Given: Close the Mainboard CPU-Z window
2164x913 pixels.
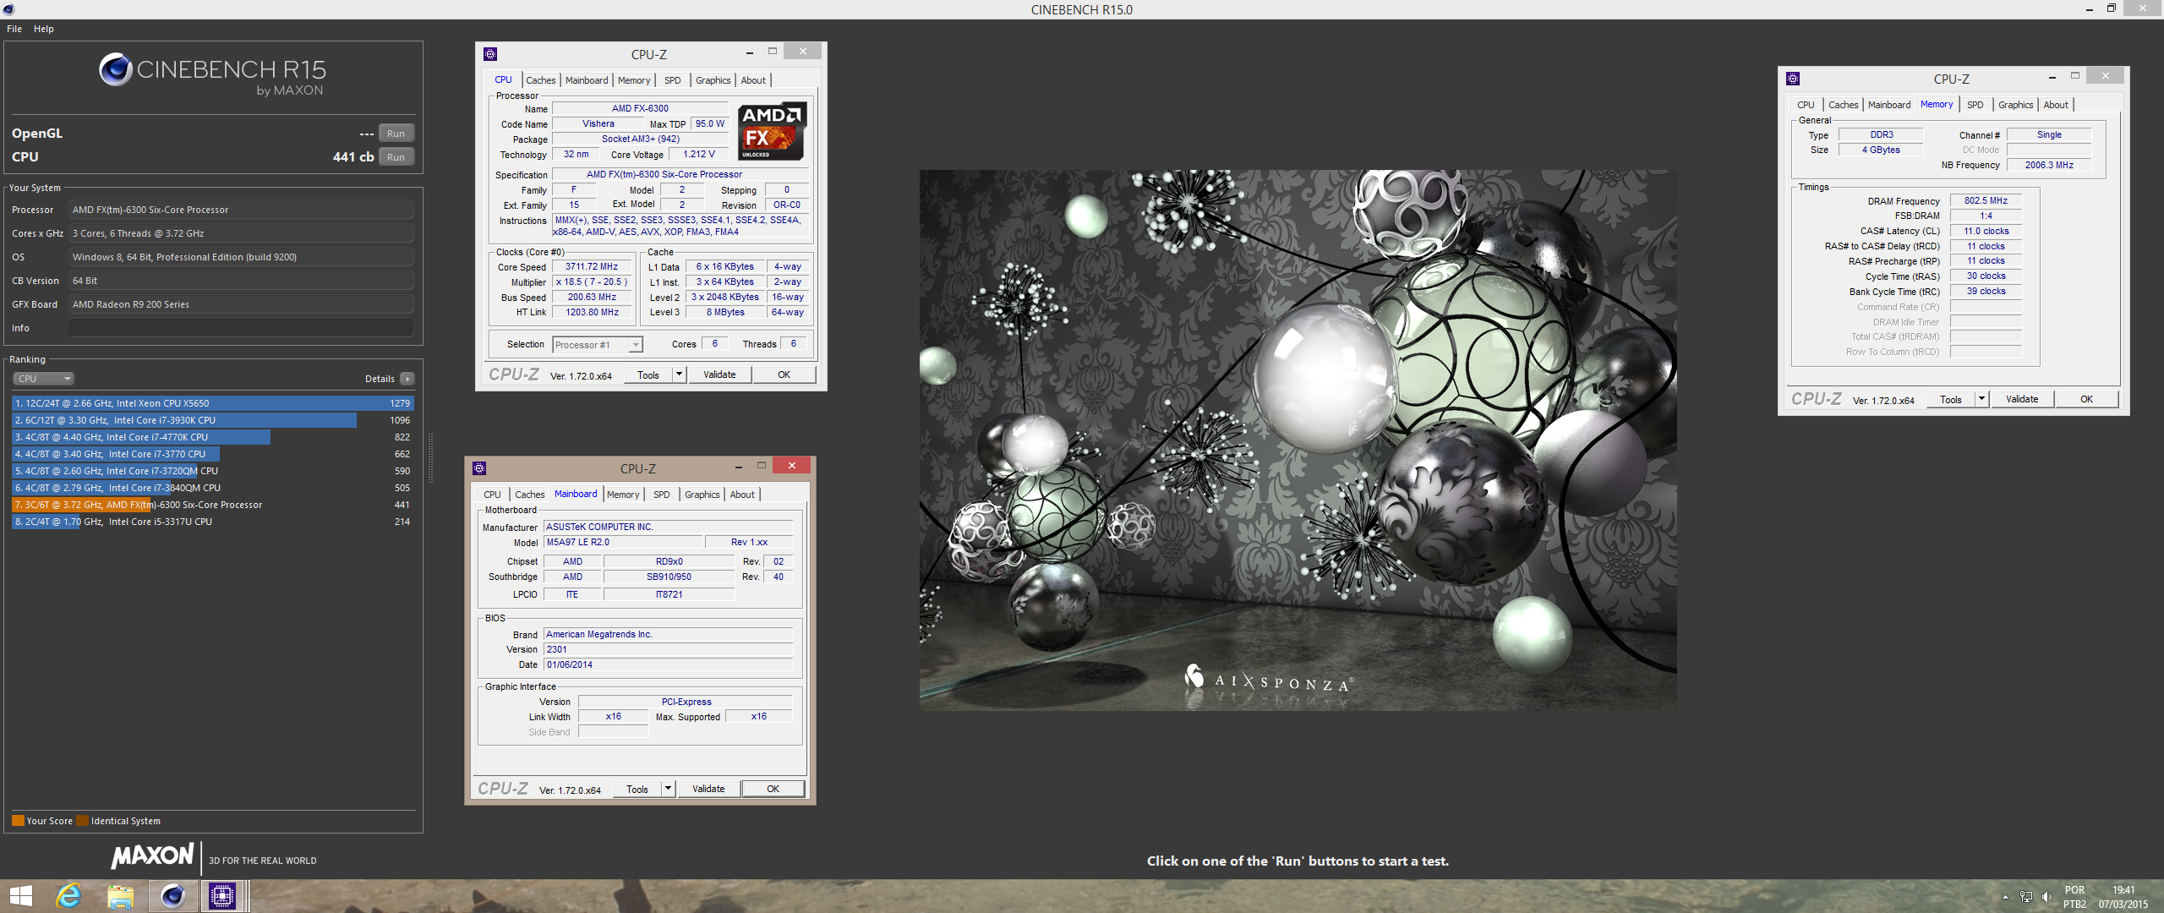Looking at the screenshot, I should click(791, 465).
